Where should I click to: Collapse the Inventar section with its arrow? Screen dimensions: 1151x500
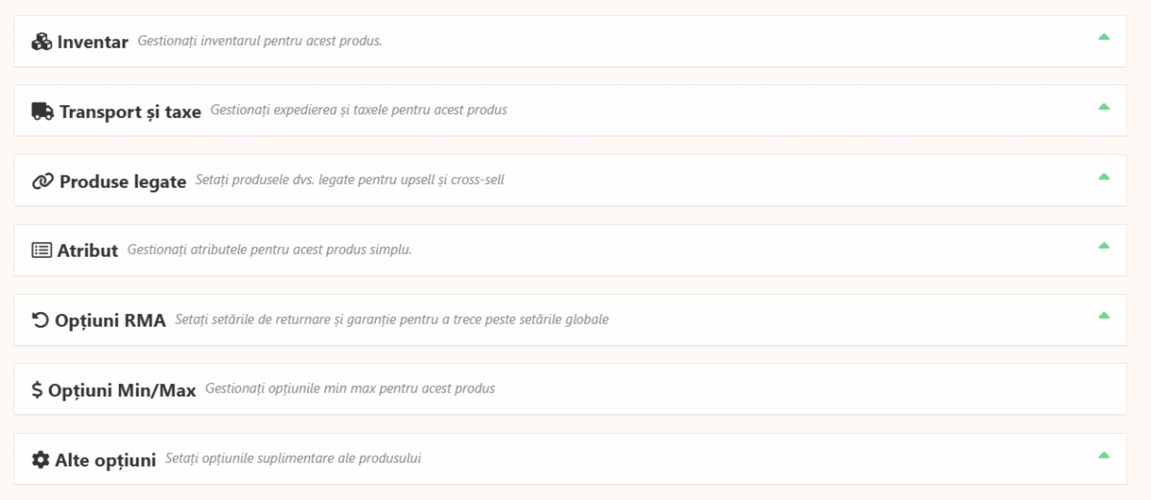pyautogui.click(x=1104, y=37)
